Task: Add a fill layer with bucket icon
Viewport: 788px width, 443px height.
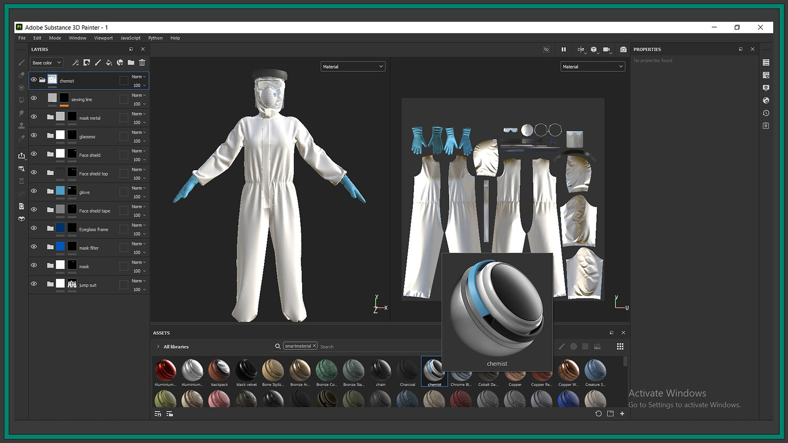Action: [x=109, y=62]
